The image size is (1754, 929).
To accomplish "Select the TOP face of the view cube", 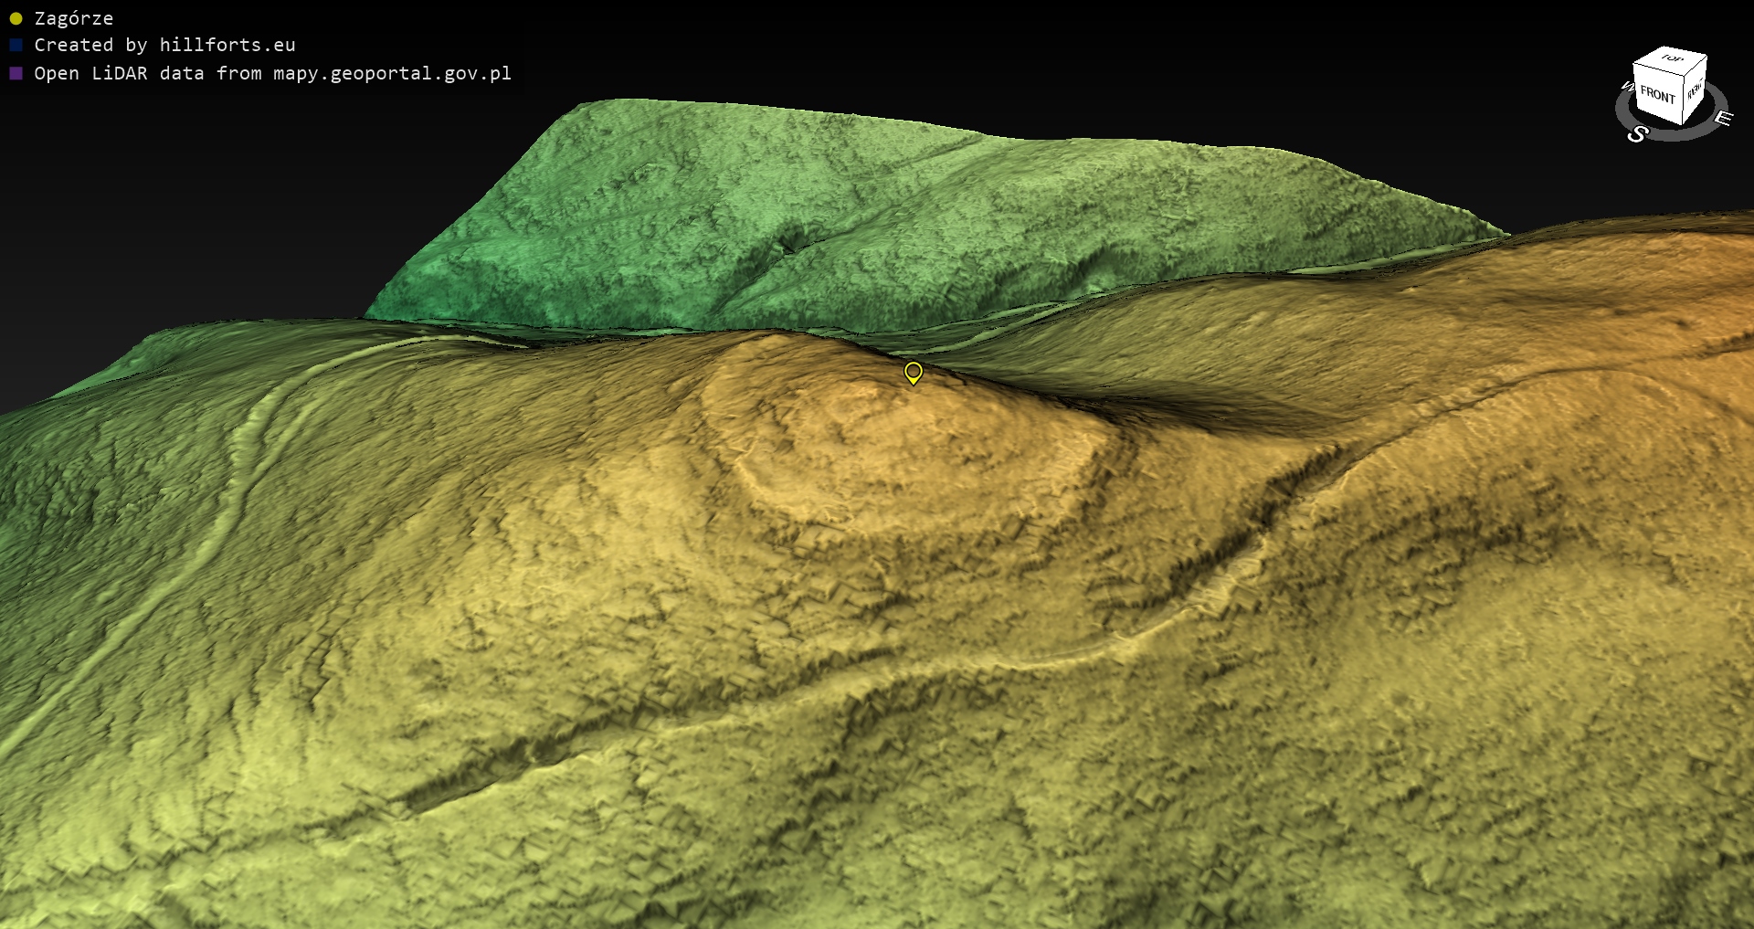I will [1672, 58].
